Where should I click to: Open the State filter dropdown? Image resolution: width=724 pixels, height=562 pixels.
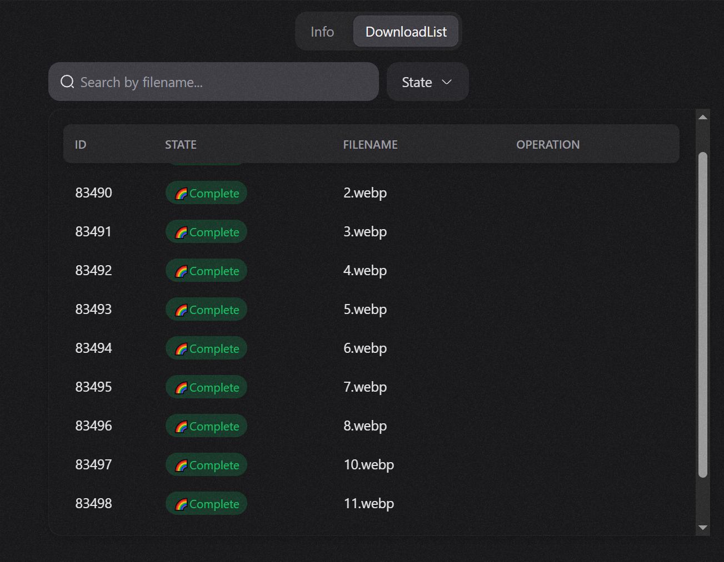pos(427,82)
